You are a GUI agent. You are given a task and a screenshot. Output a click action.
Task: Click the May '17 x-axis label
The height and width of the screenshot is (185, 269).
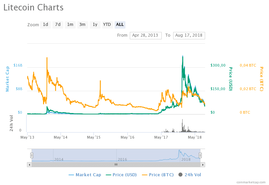pos(161,137)
